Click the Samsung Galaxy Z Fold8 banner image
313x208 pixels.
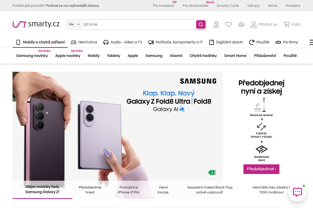point(118,126)
